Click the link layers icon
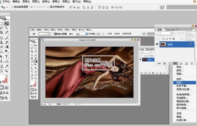 click(x=159, y=63)
